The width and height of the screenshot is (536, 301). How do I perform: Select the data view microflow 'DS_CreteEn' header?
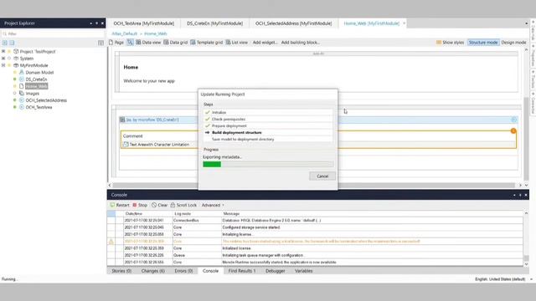pos(152,120)
